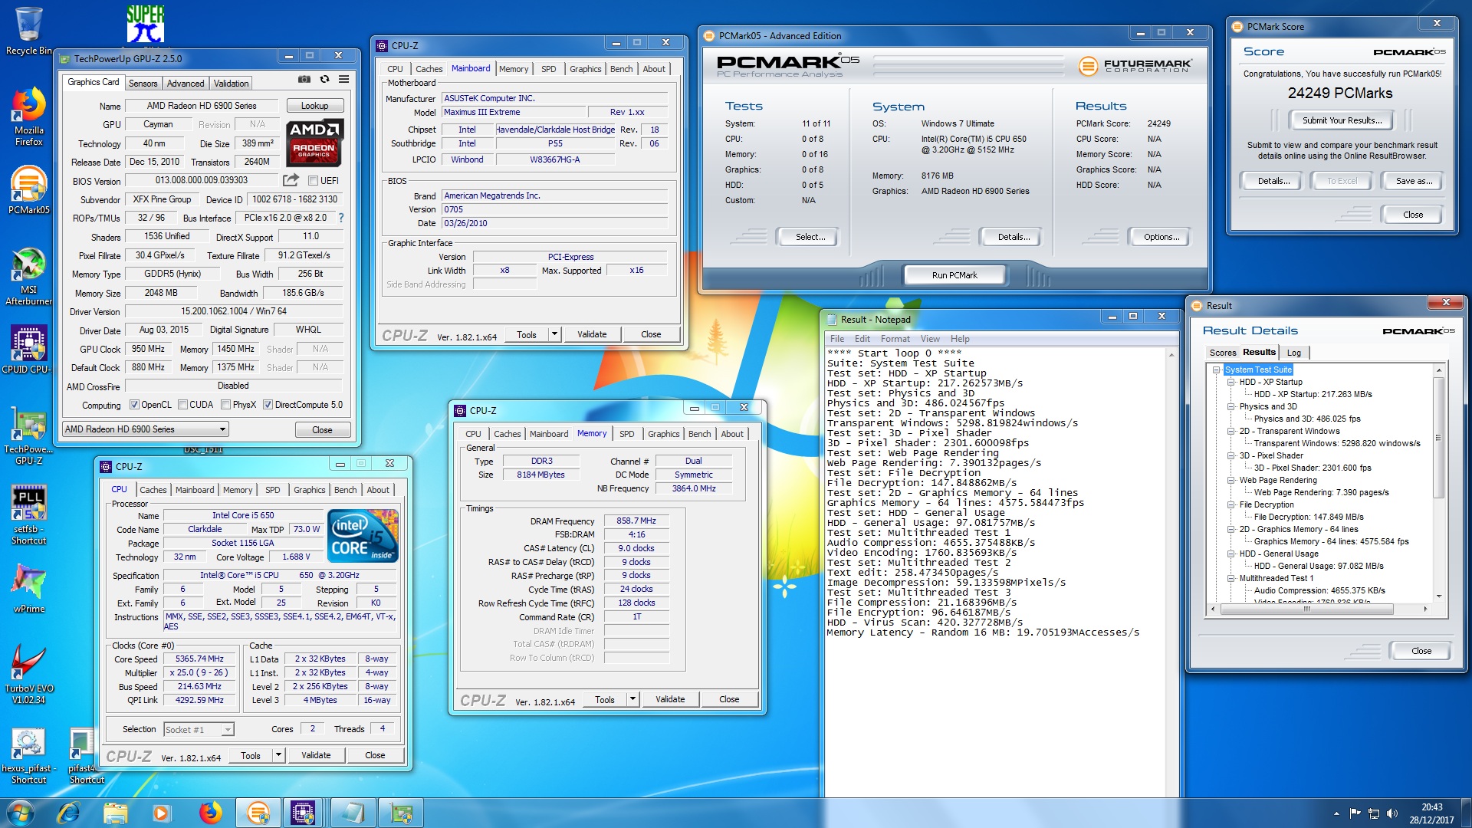
Task: Open Tools dropdown arrow in Mainboard CPU-Z
Action: [555, 334]
